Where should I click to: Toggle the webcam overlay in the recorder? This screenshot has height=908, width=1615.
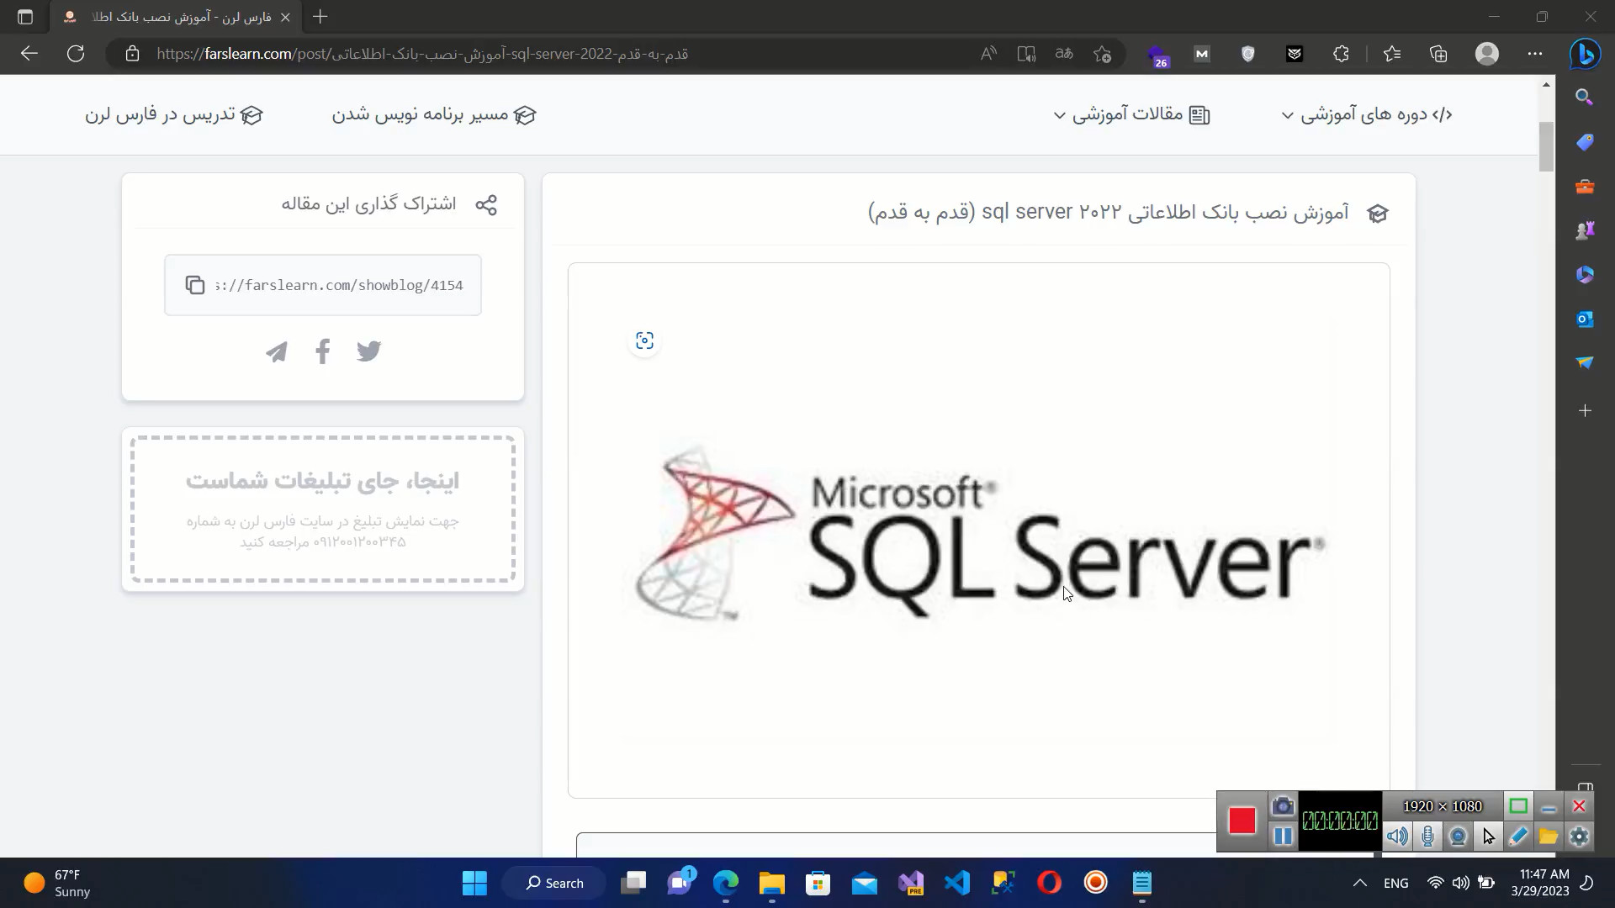tap(1458, 837)
